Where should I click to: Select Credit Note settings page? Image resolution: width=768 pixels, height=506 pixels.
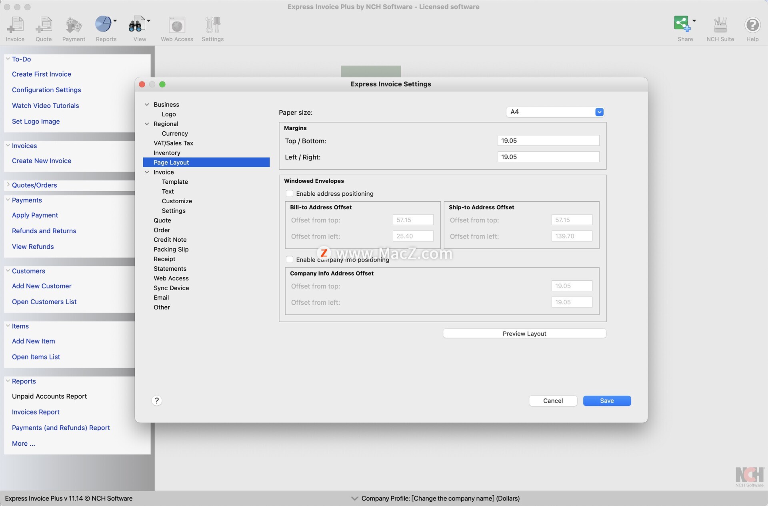[170, 240]
